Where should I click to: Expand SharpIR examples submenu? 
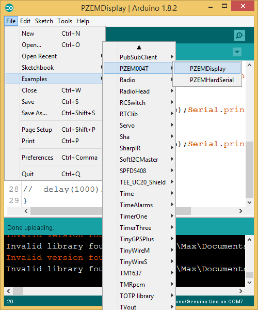[139, 148]
